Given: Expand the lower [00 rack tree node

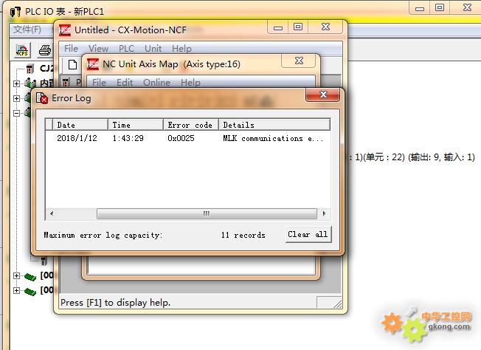Looking at the screenshot, I should click(16, 290).
